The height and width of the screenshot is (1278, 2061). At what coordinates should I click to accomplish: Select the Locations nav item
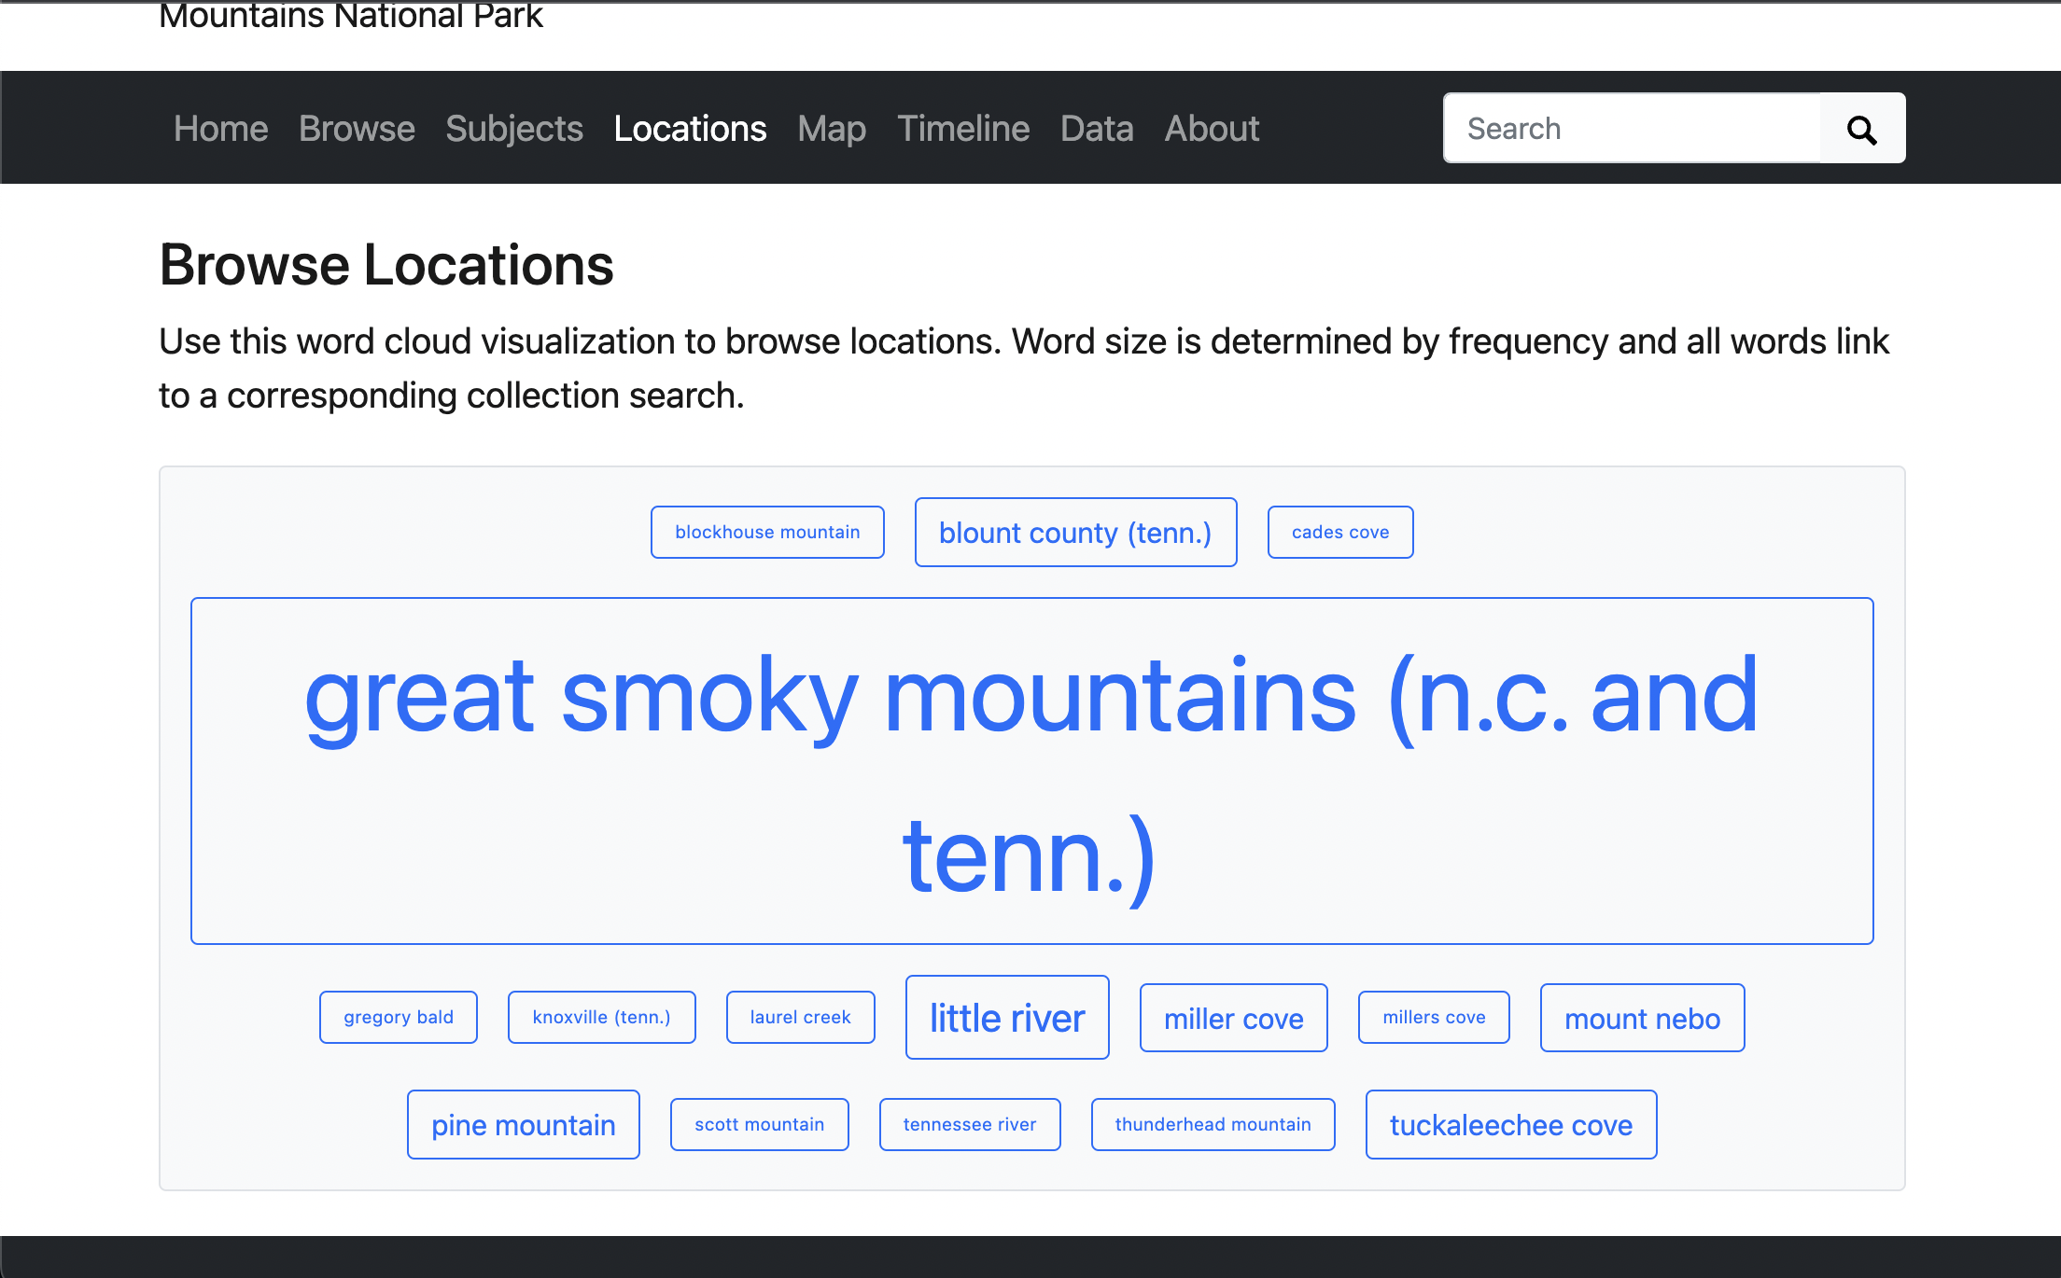[x=691, y=129]
